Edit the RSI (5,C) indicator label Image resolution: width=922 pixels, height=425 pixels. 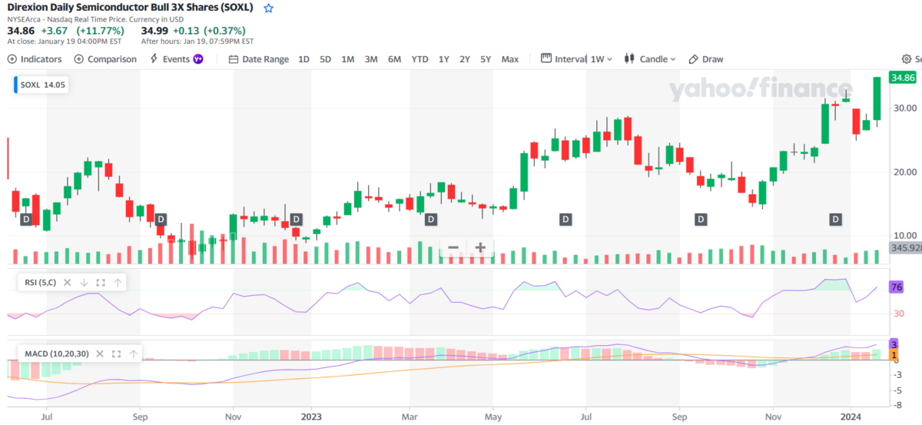[x=39, y=282]
